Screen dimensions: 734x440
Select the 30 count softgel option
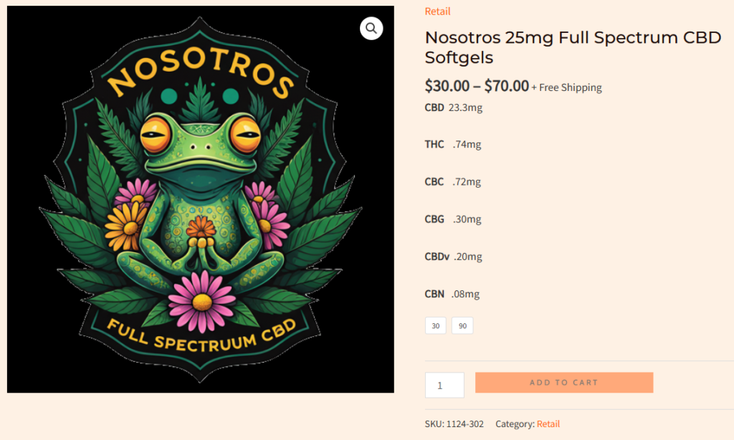coord(435,326)
